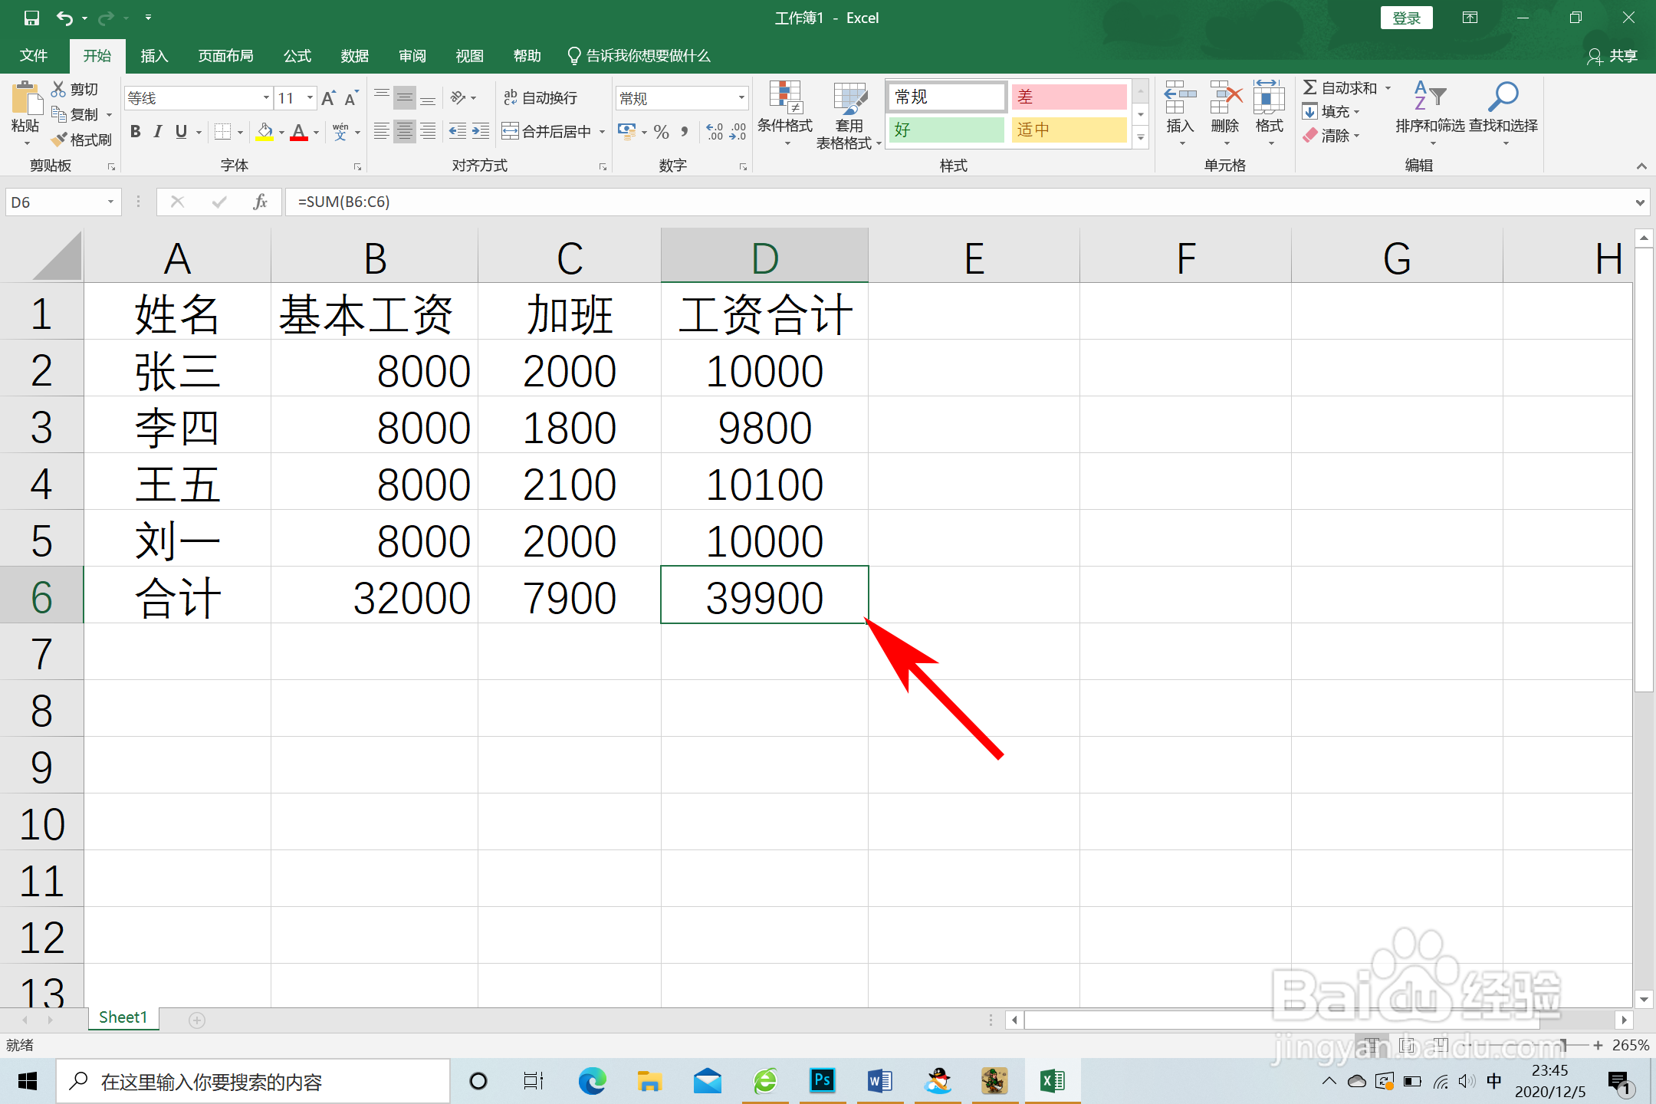Screen dimensions: 1656x1104
Task: Click the Share (共享) button
Action: 1612,56
